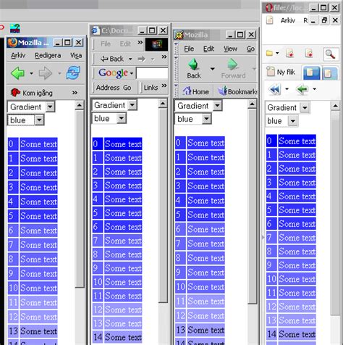Click Opera yellow folder icon

[270, 53]
